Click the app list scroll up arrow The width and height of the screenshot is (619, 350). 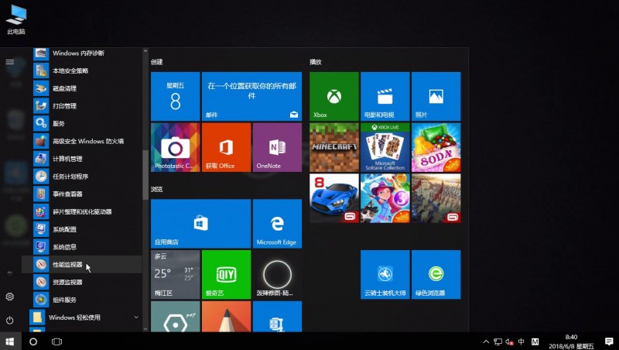point(145,51)
